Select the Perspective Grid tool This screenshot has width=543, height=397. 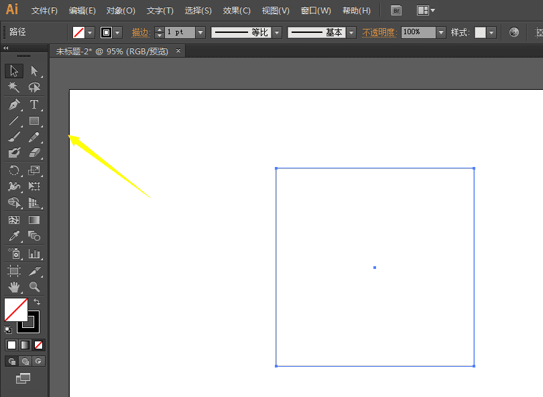pos(34,203)
